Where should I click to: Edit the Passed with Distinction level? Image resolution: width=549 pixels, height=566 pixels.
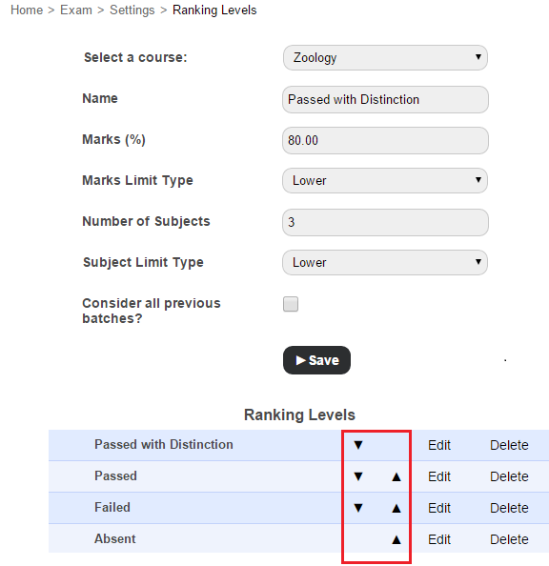coord(439,445)
